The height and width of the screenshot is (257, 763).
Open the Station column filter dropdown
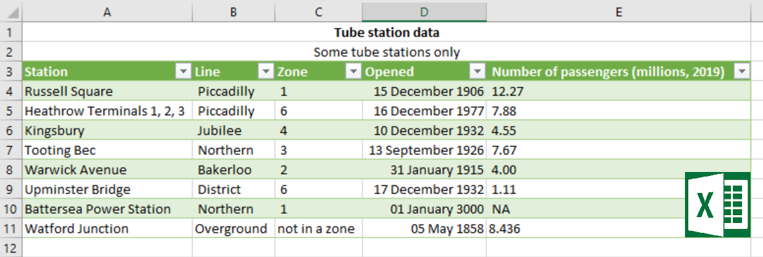pyautogui.click(x=183, y=72)
